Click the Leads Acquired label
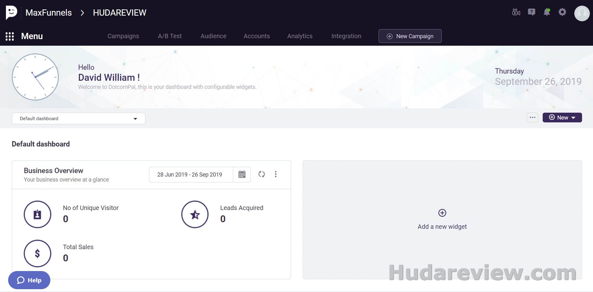The height and width of the screenshot is (292, 593). (242, 208)
